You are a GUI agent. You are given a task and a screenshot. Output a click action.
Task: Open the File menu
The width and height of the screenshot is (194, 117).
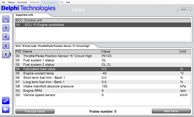4,2
